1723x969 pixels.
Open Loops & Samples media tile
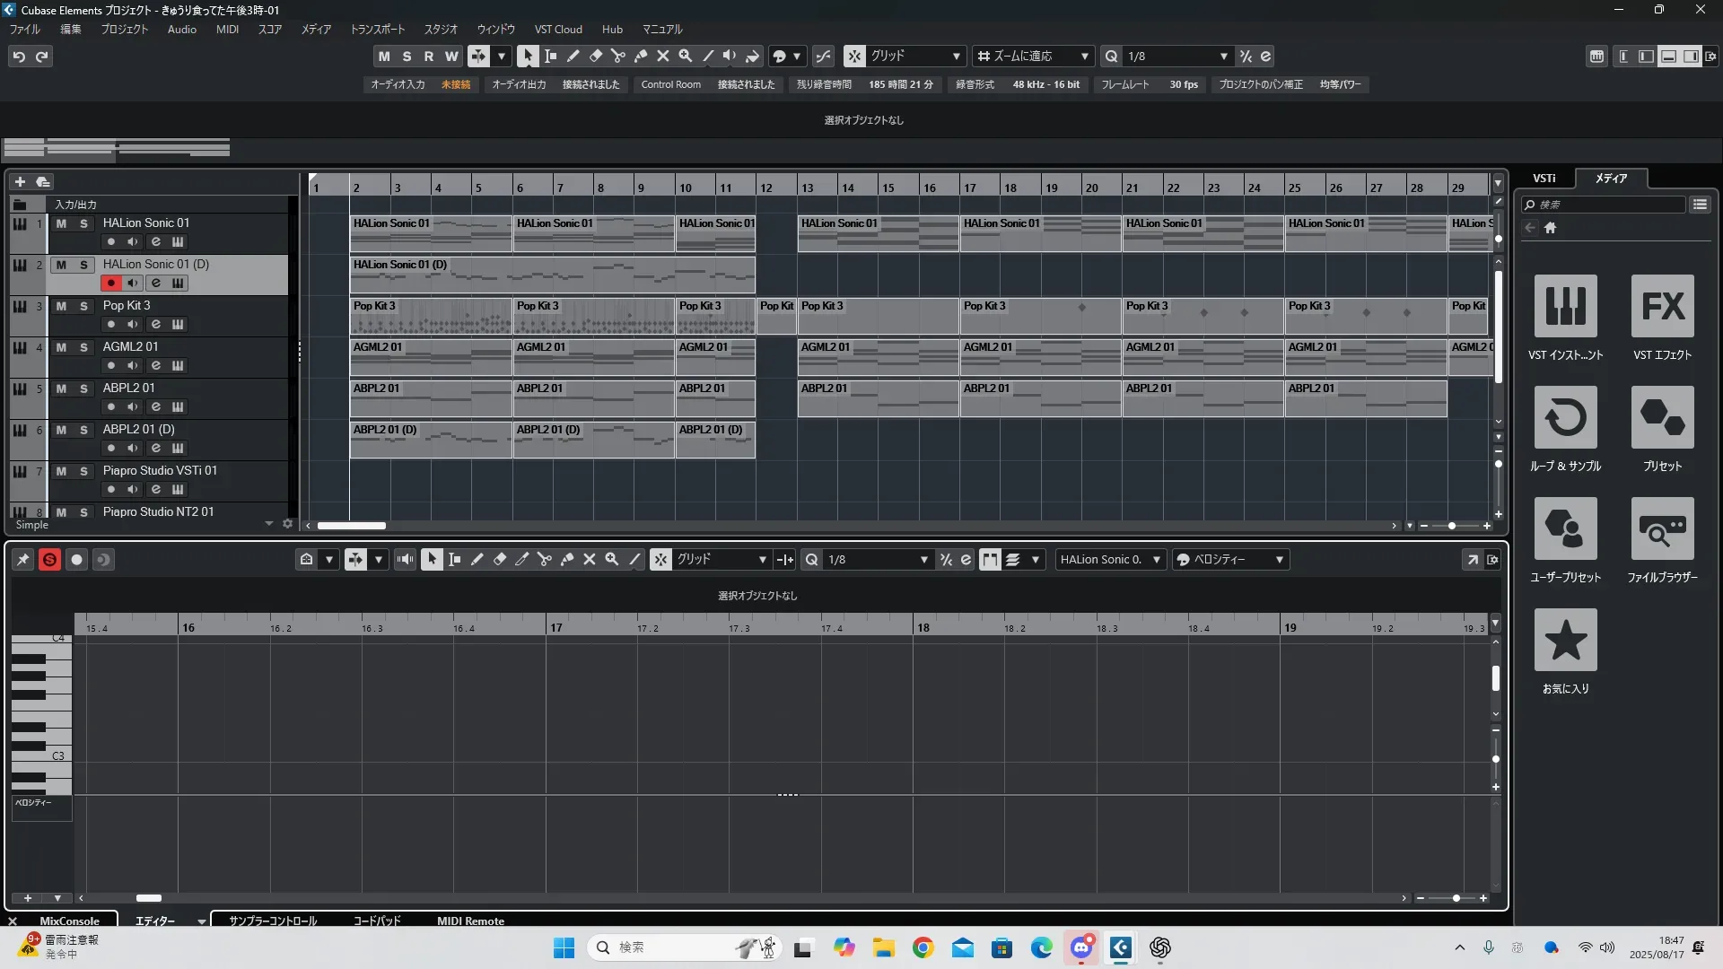click(x=1565, y=418)
